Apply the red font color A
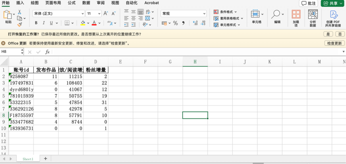346x164 pixels. 94,23
